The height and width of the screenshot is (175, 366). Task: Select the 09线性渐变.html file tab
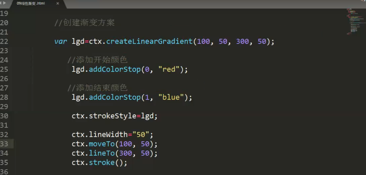[31, 3]
